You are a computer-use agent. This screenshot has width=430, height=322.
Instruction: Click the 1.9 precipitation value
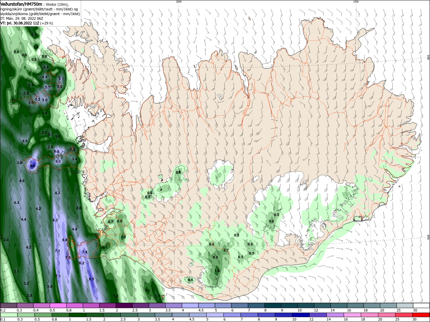(x=57, y=137)
